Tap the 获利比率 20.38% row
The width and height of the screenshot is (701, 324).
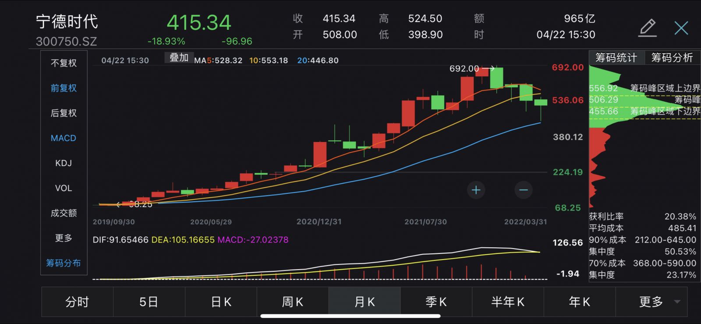[x=643, y=217]
